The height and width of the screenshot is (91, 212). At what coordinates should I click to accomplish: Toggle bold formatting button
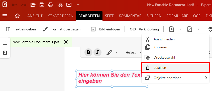pos(88,52)
